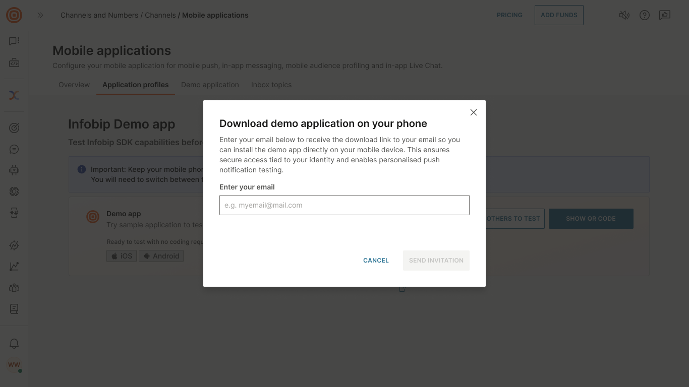Open the People audience icon in the sidebar

[14, 287]
